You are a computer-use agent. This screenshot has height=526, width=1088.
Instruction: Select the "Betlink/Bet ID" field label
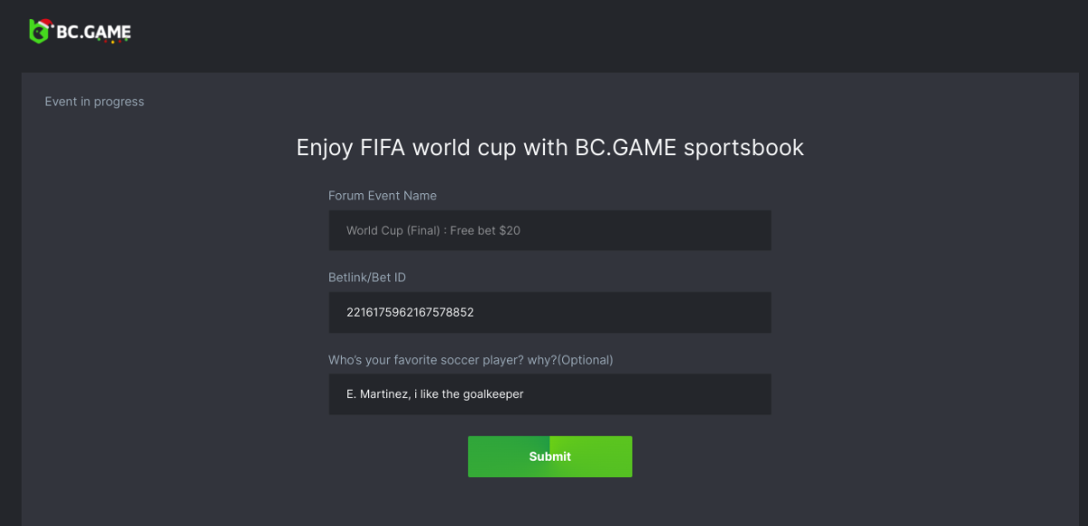[366, 278]
